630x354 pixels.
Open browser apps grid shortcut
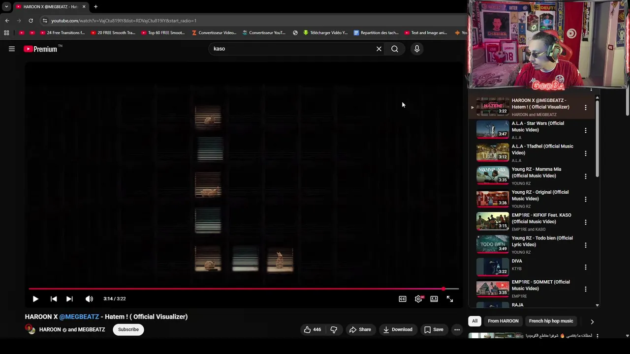tap(6, 33)
